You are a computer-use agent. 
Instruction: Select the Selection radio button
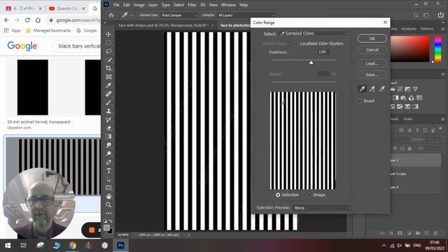point(278,195)
